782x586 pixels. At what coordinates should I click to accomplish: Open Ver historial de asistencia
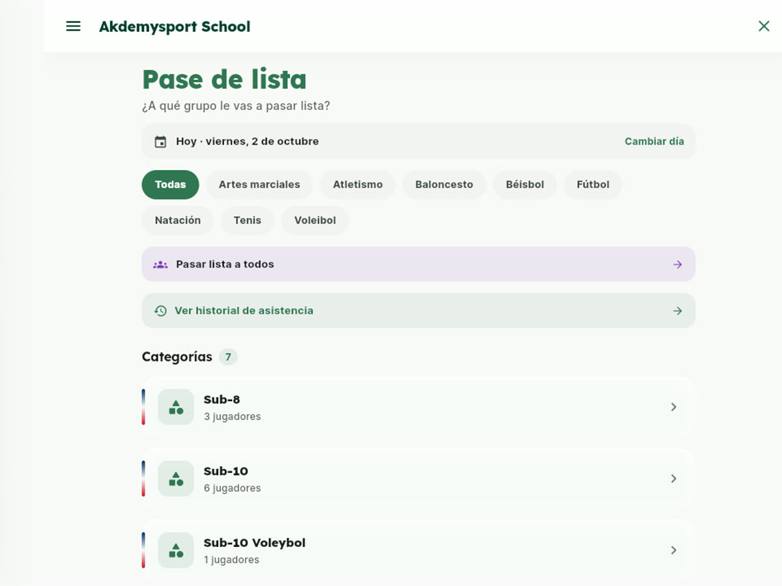pos(418,311)
